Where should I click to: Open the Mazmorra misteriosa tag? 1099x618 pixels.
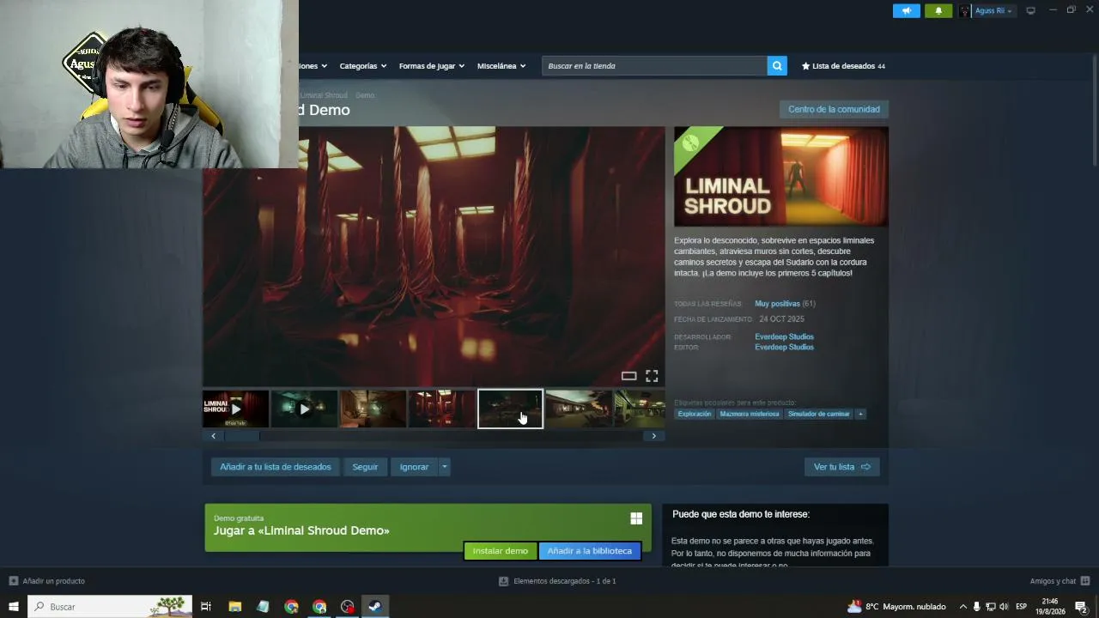tap(750, 414)
